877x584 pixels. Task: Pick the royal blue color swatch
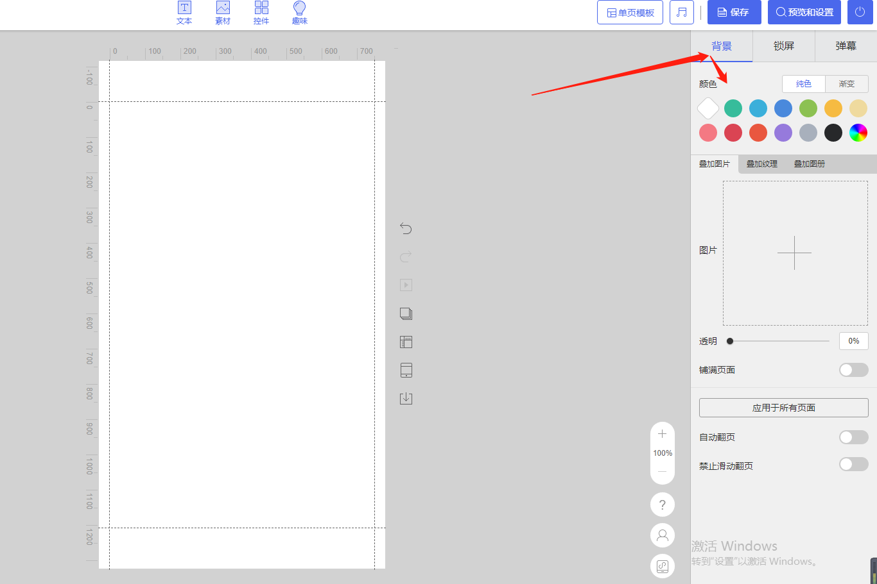(783, 108)
